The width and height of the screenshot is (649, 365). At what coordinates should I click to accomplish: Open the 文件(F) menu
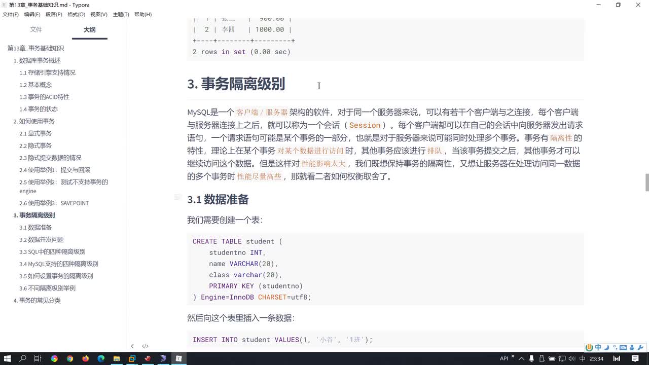[11, 14]
